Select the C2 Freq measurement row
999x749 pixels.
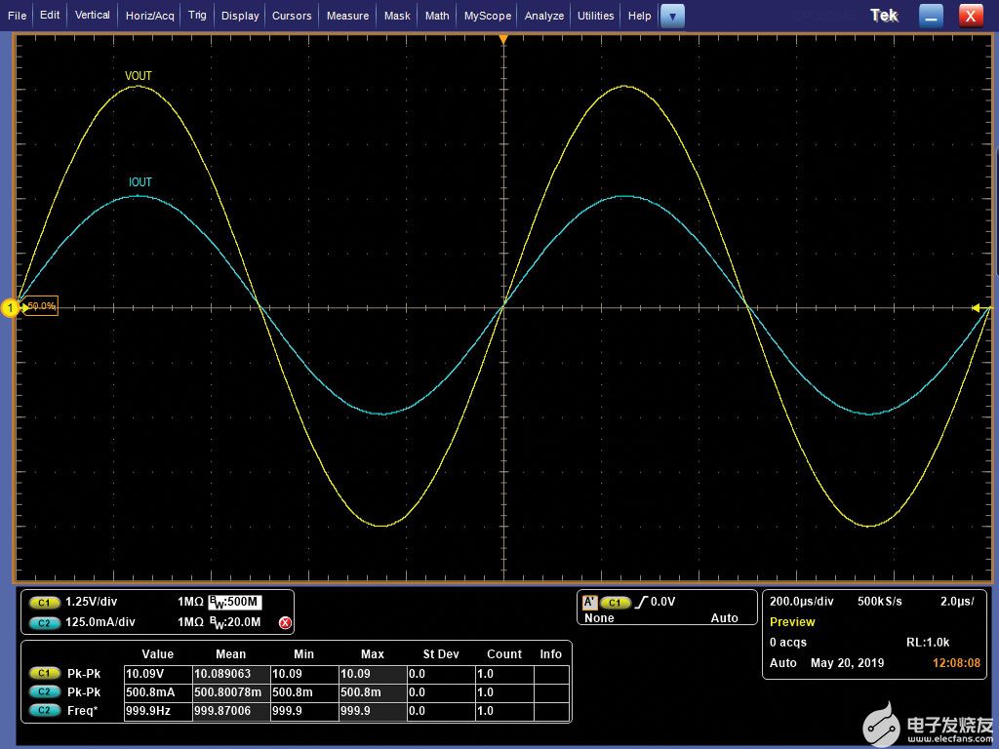coord(299,711)
